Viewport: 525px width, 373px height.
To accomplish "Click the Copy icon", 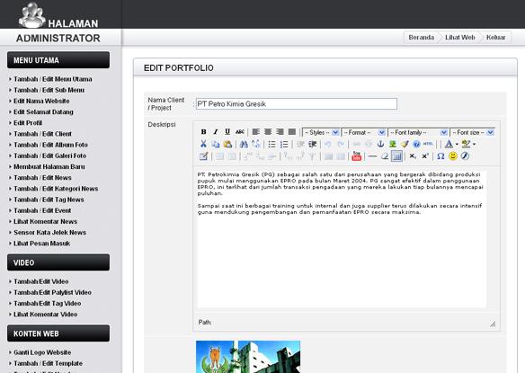I will tap(215, 144).
